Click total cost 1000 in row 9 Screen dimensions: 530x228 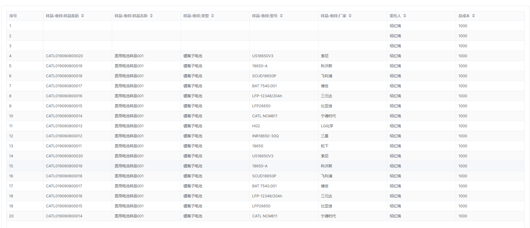(x=463, y=106)
